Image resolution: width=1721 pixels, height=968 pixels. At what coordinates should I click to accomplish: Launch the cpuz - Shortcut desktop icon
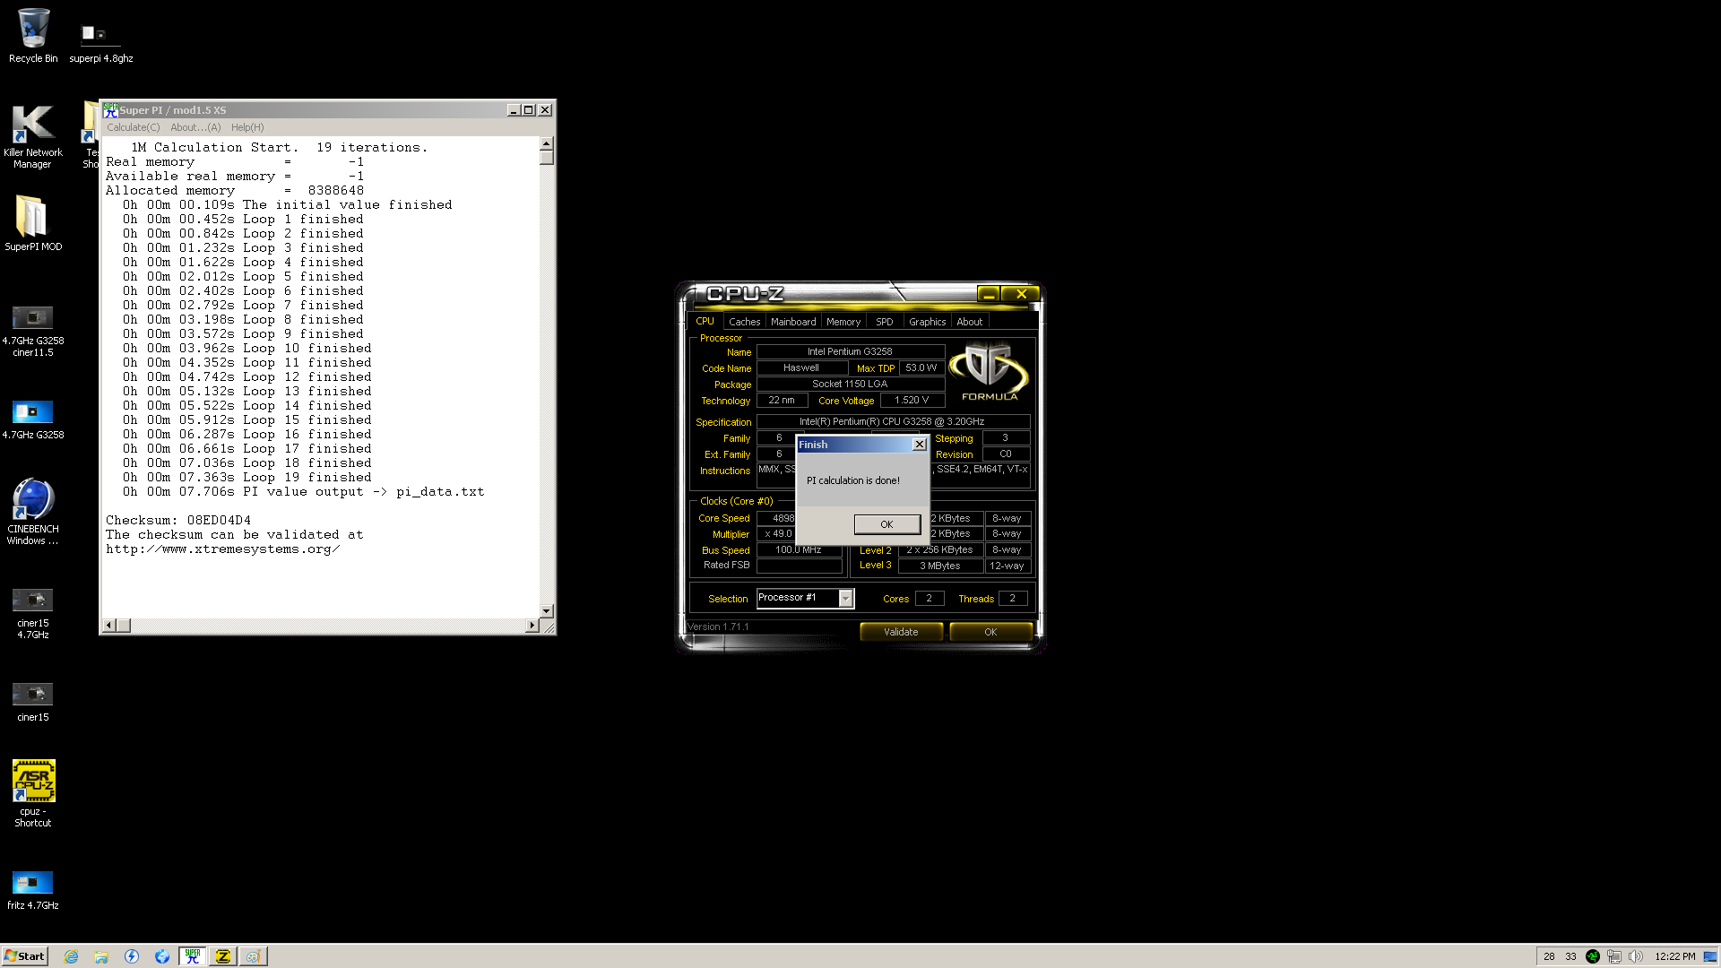(33, 794)
